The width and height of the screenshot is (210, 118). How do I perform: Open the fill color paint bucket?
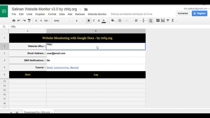pos(113,20)
